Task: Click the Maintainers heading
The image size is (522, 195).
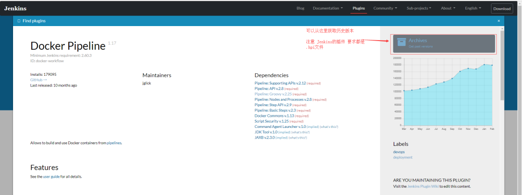Action: coord(157,75)
